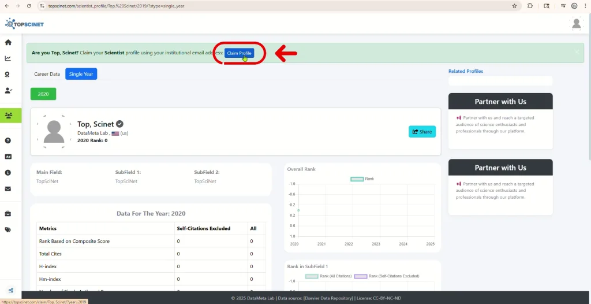The image size is (591, 304).
Task: Open the question mark help icon
Action: (8, 140)
